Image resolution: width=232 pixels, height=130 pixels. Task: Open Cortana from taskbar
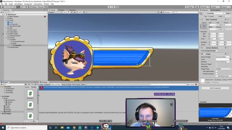click(x=50, y=127)
